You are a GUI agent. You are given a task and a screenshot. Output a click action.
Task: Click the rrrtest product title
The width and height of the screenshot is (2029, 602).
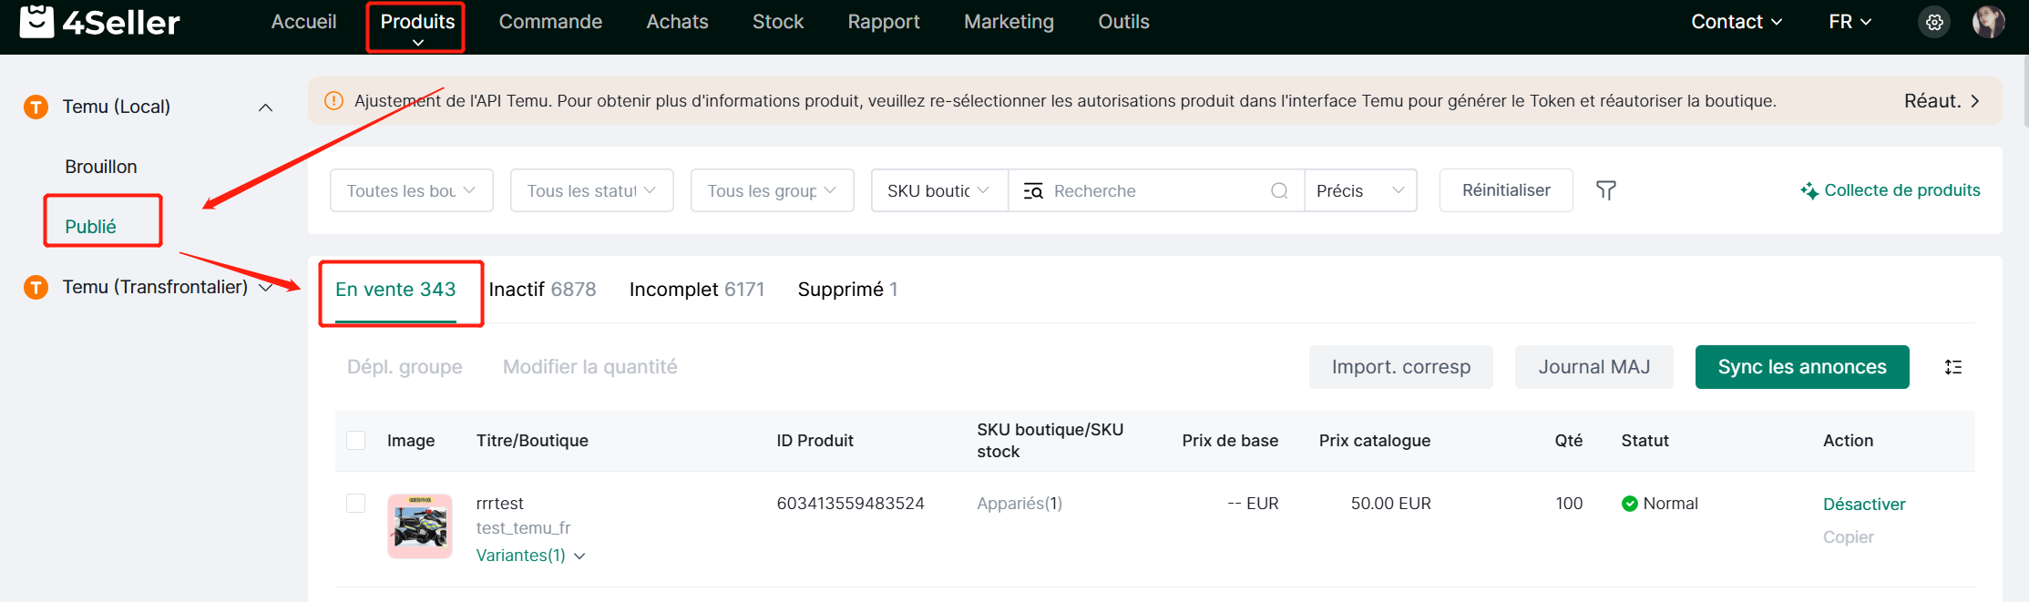coord(500,504)
